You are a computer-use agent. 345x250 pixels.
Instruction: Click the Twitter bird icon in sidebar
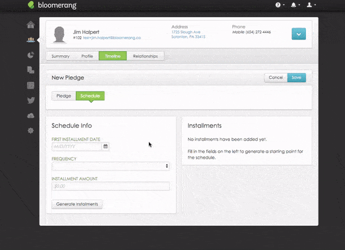[30, 101]
